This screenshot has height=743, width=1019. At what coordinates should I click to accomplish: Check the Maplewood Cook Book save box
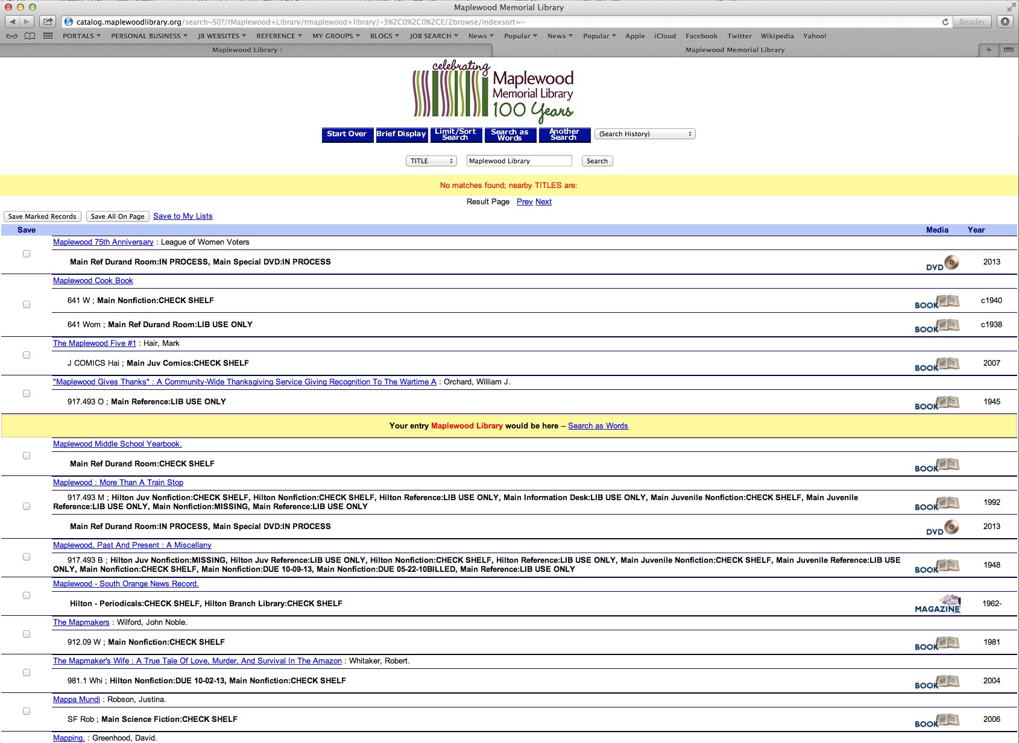(27, 304)
